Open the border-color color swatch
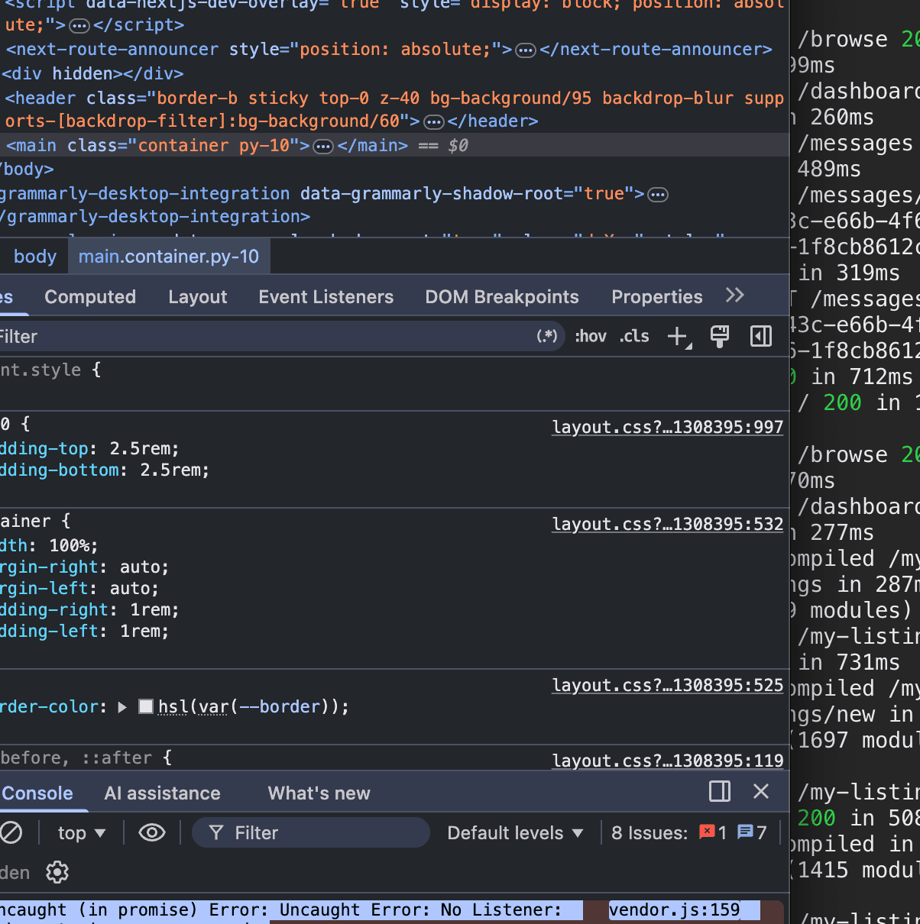This screenshot has width=920, height=924. (146, 706)
